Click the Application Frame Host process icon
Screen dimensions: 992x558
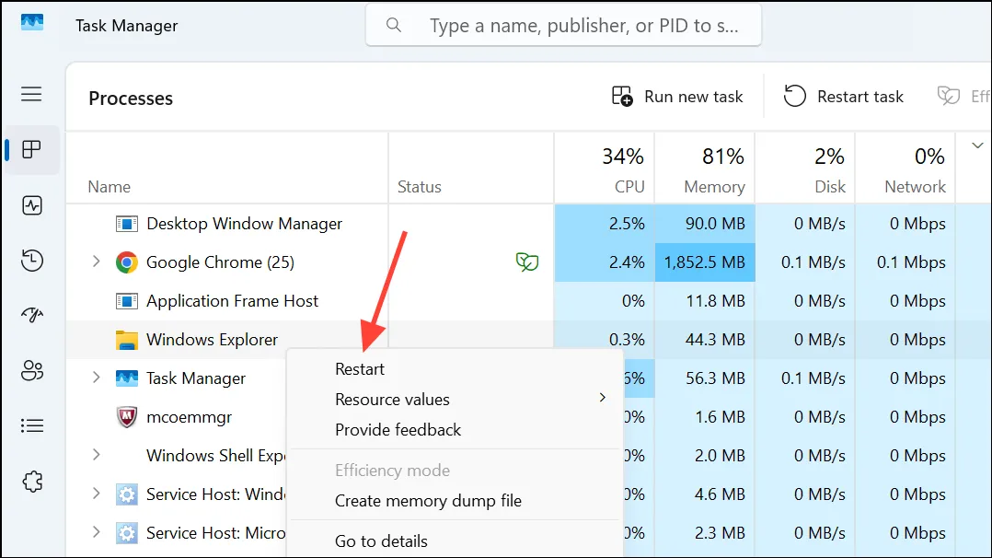pyautogui.click(x=127, y=301)
